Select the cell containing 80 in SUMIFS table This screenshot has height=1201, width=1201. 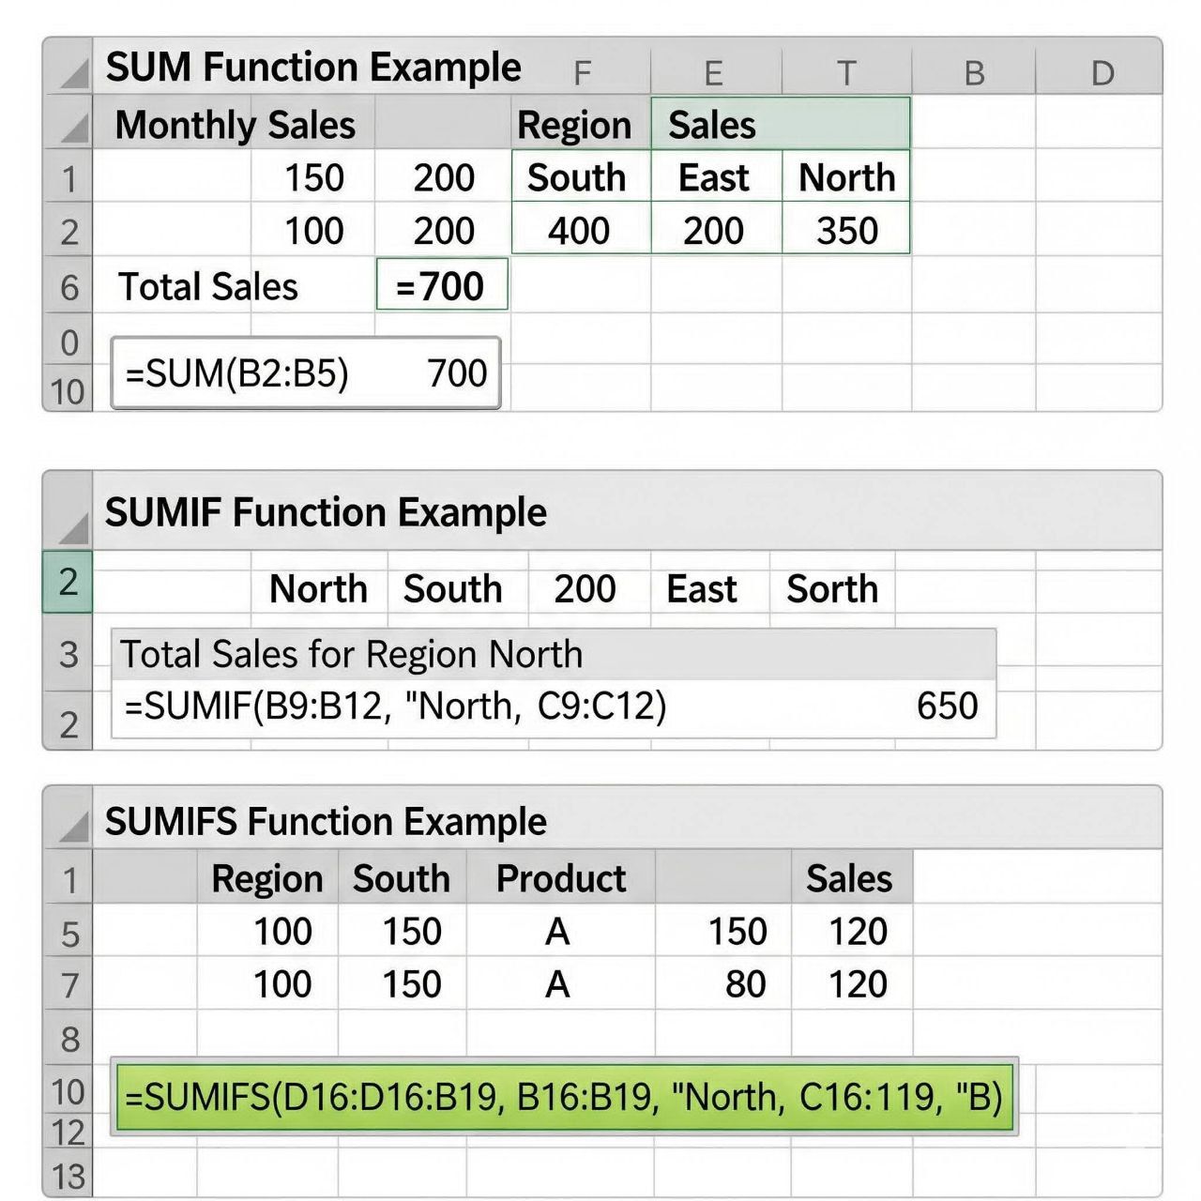point(723,984)
